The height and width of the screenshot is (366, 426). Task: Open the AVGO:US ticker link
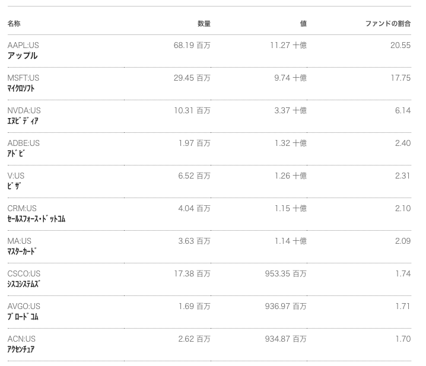coord(24,306)
